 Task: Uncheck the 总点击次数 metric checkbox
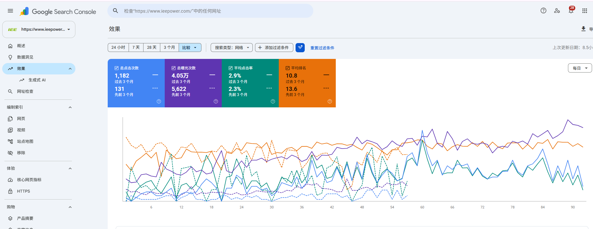click(x=117, y=68)
